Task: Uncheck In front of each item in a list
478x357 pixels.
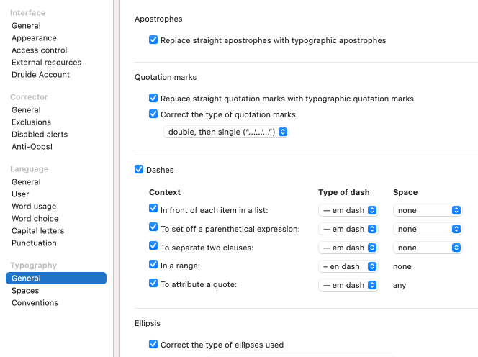Action: [153, 209]
